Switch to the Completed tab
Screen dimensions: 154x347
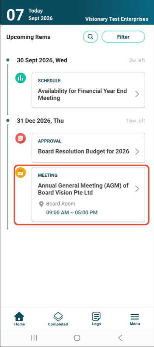point(58,319)
